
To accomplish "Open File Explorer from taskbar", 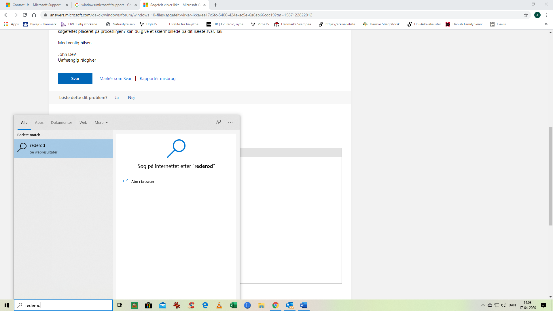I will click(x=261, y=305).
